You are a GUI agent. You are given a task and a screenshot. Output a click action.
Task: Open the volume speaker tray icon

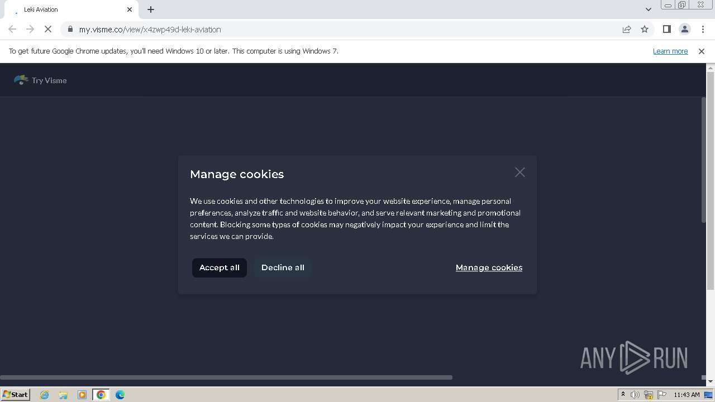coord(635,395)
